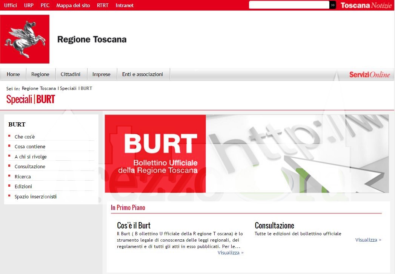
Task: Open Che cos'è in BURT sidebar
Action: pyautogui.click(x=25, y=137)
